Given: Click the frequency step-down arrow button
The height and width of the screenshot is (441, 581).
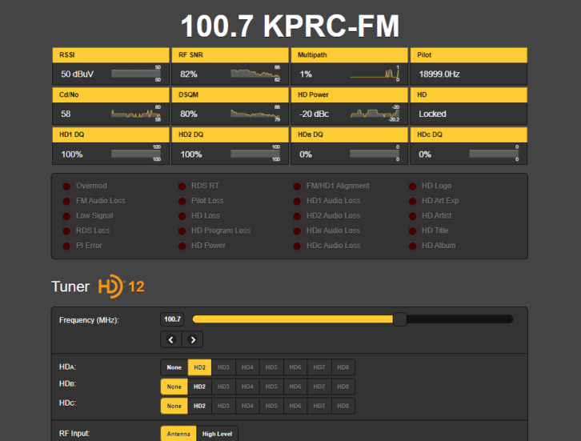Looking at the screenshot, I should 171,339.
